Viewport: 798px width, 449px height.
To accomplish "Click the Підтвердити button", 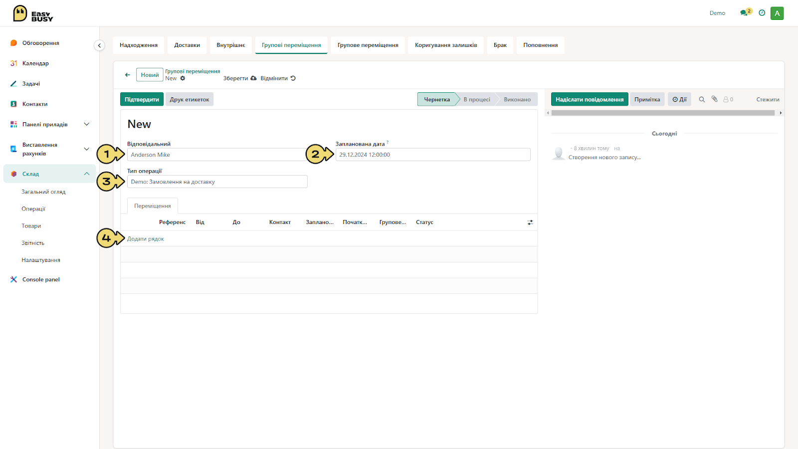I will (x=142, y=99).
